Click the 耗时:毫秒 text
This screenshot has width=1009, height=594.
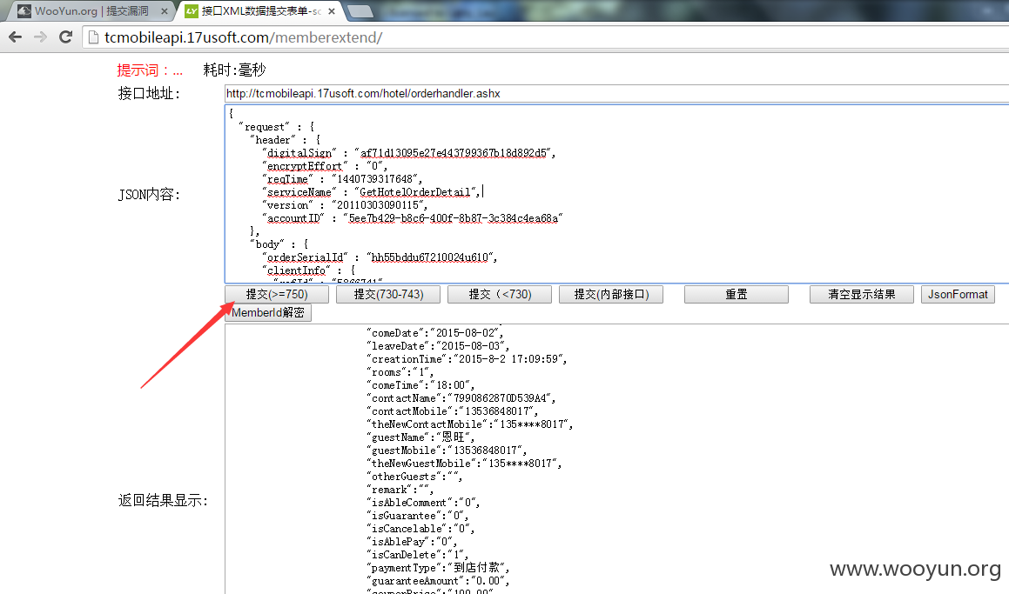coord(234,70)
